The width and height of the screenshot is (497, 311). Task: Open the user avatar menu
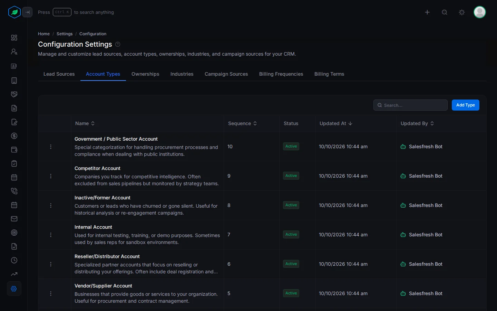(480, 12)
